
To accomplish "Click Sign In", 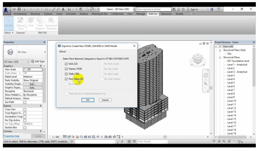I will click(x=194, y=9).
